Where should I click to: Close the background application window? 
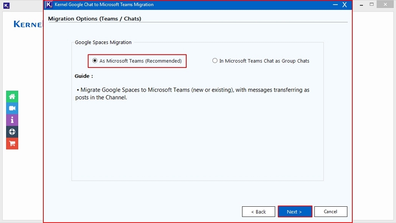pos(385,4)
